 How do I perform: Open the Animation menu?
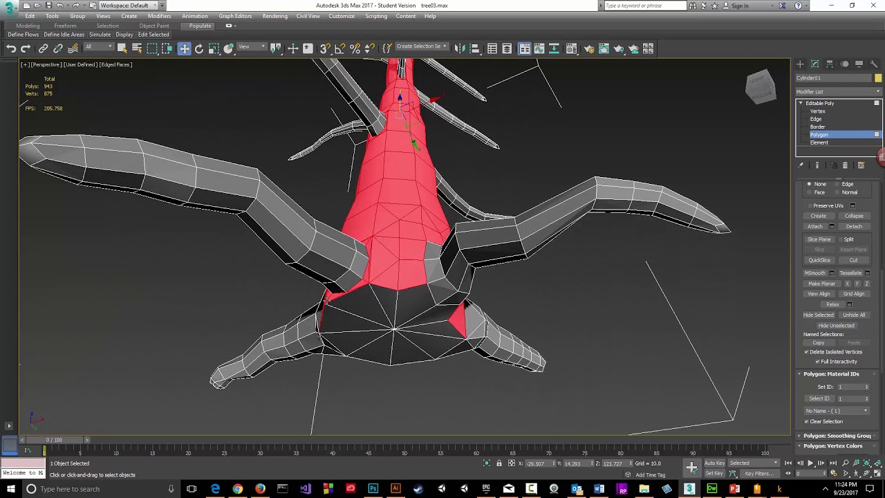click(x=195, y=16)
